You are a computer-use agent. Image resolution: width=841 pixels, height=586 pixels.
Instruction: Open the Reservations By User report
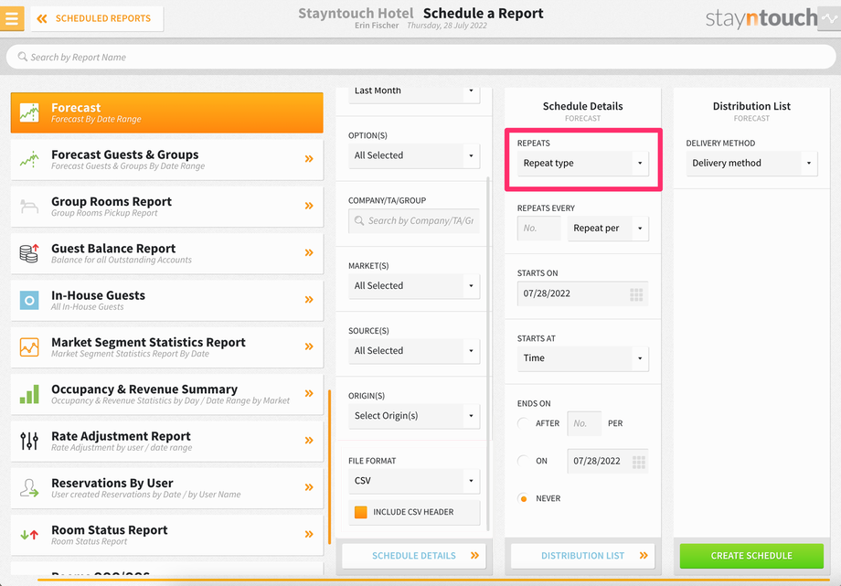pyautogui.click(x=166, y=488)
